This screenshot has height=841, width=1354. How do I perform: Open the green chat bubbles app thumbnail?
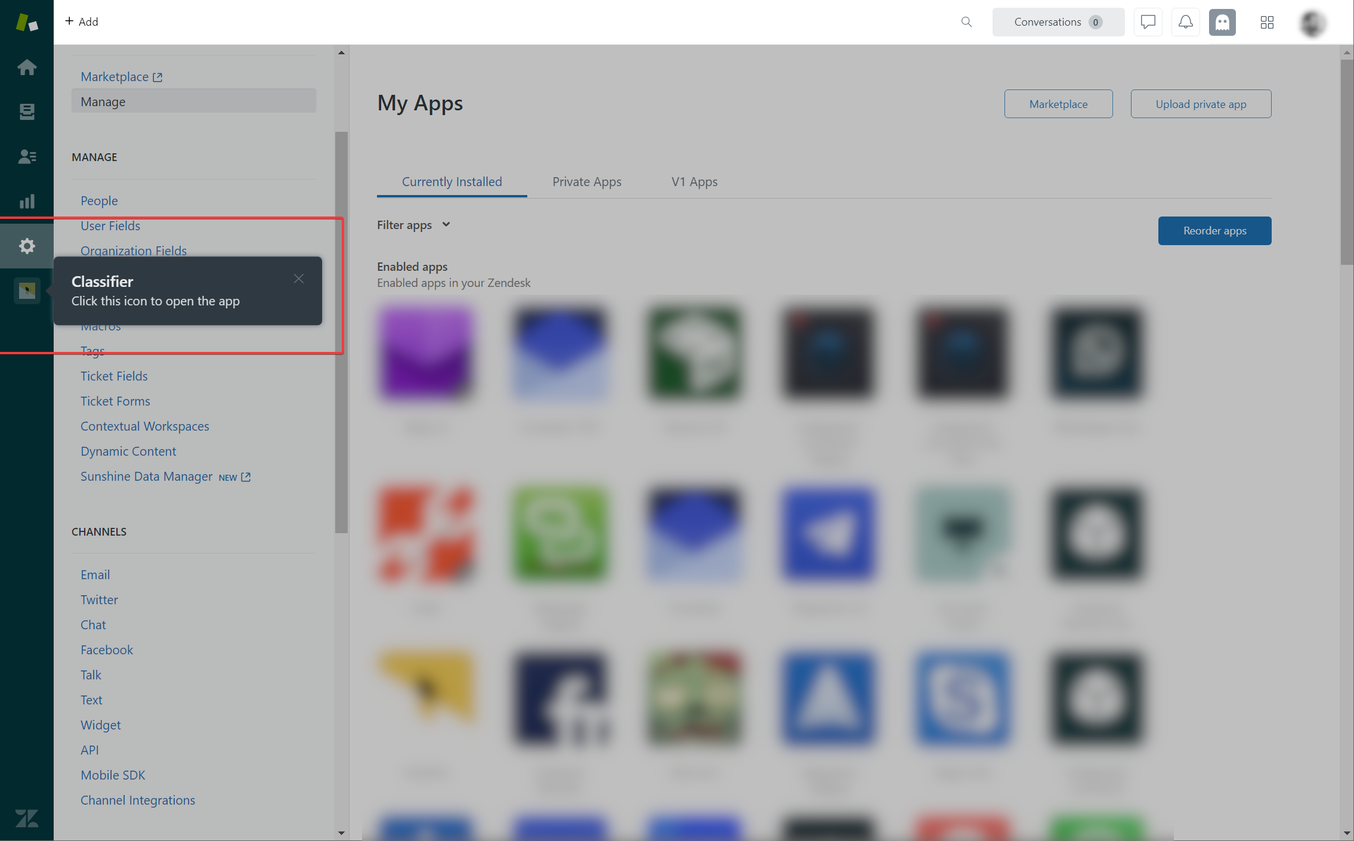559,533
